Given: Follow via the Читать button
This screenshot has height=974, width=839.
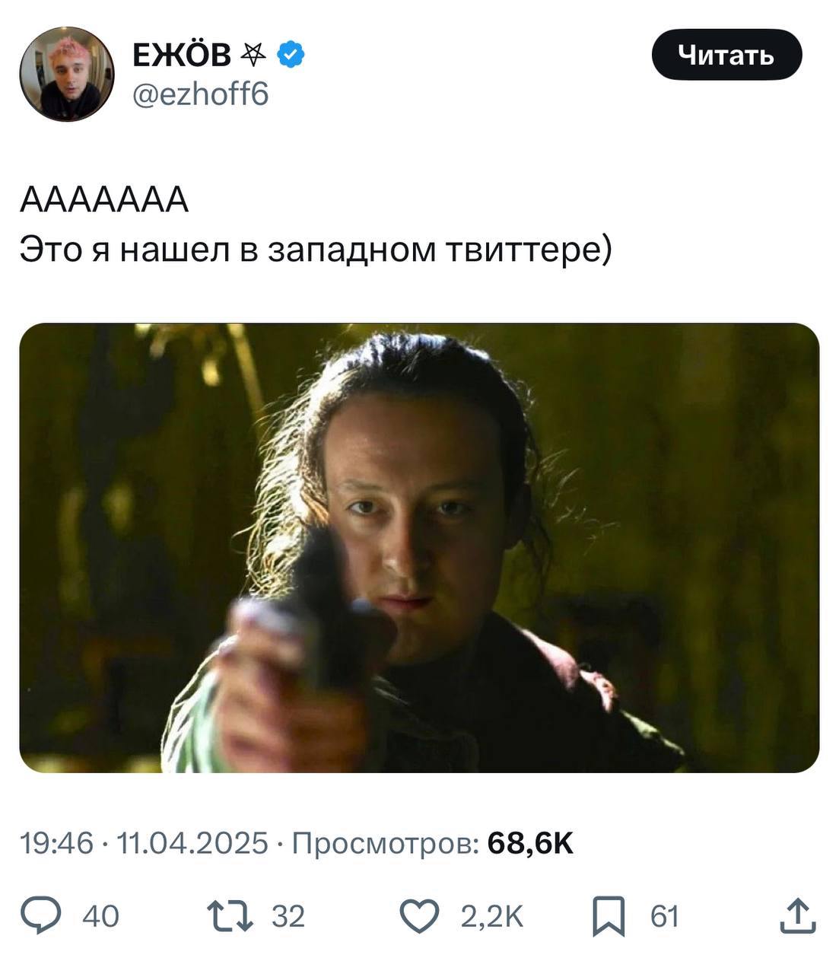Looking at the screenshot, I should click(726, 55).
